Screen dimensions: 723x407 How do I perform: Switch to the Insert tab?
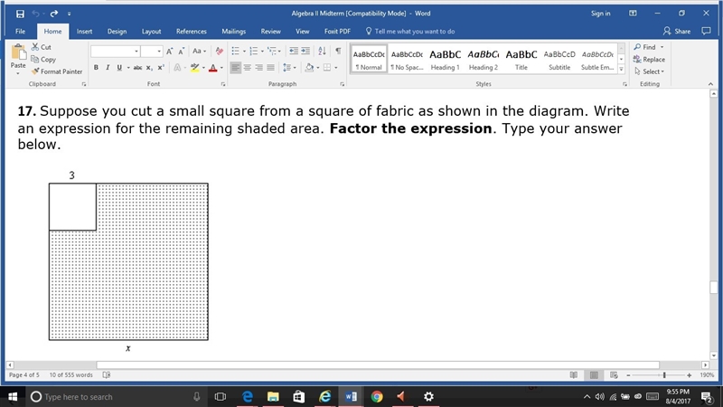pyautogui.click(x=84, y=32)
